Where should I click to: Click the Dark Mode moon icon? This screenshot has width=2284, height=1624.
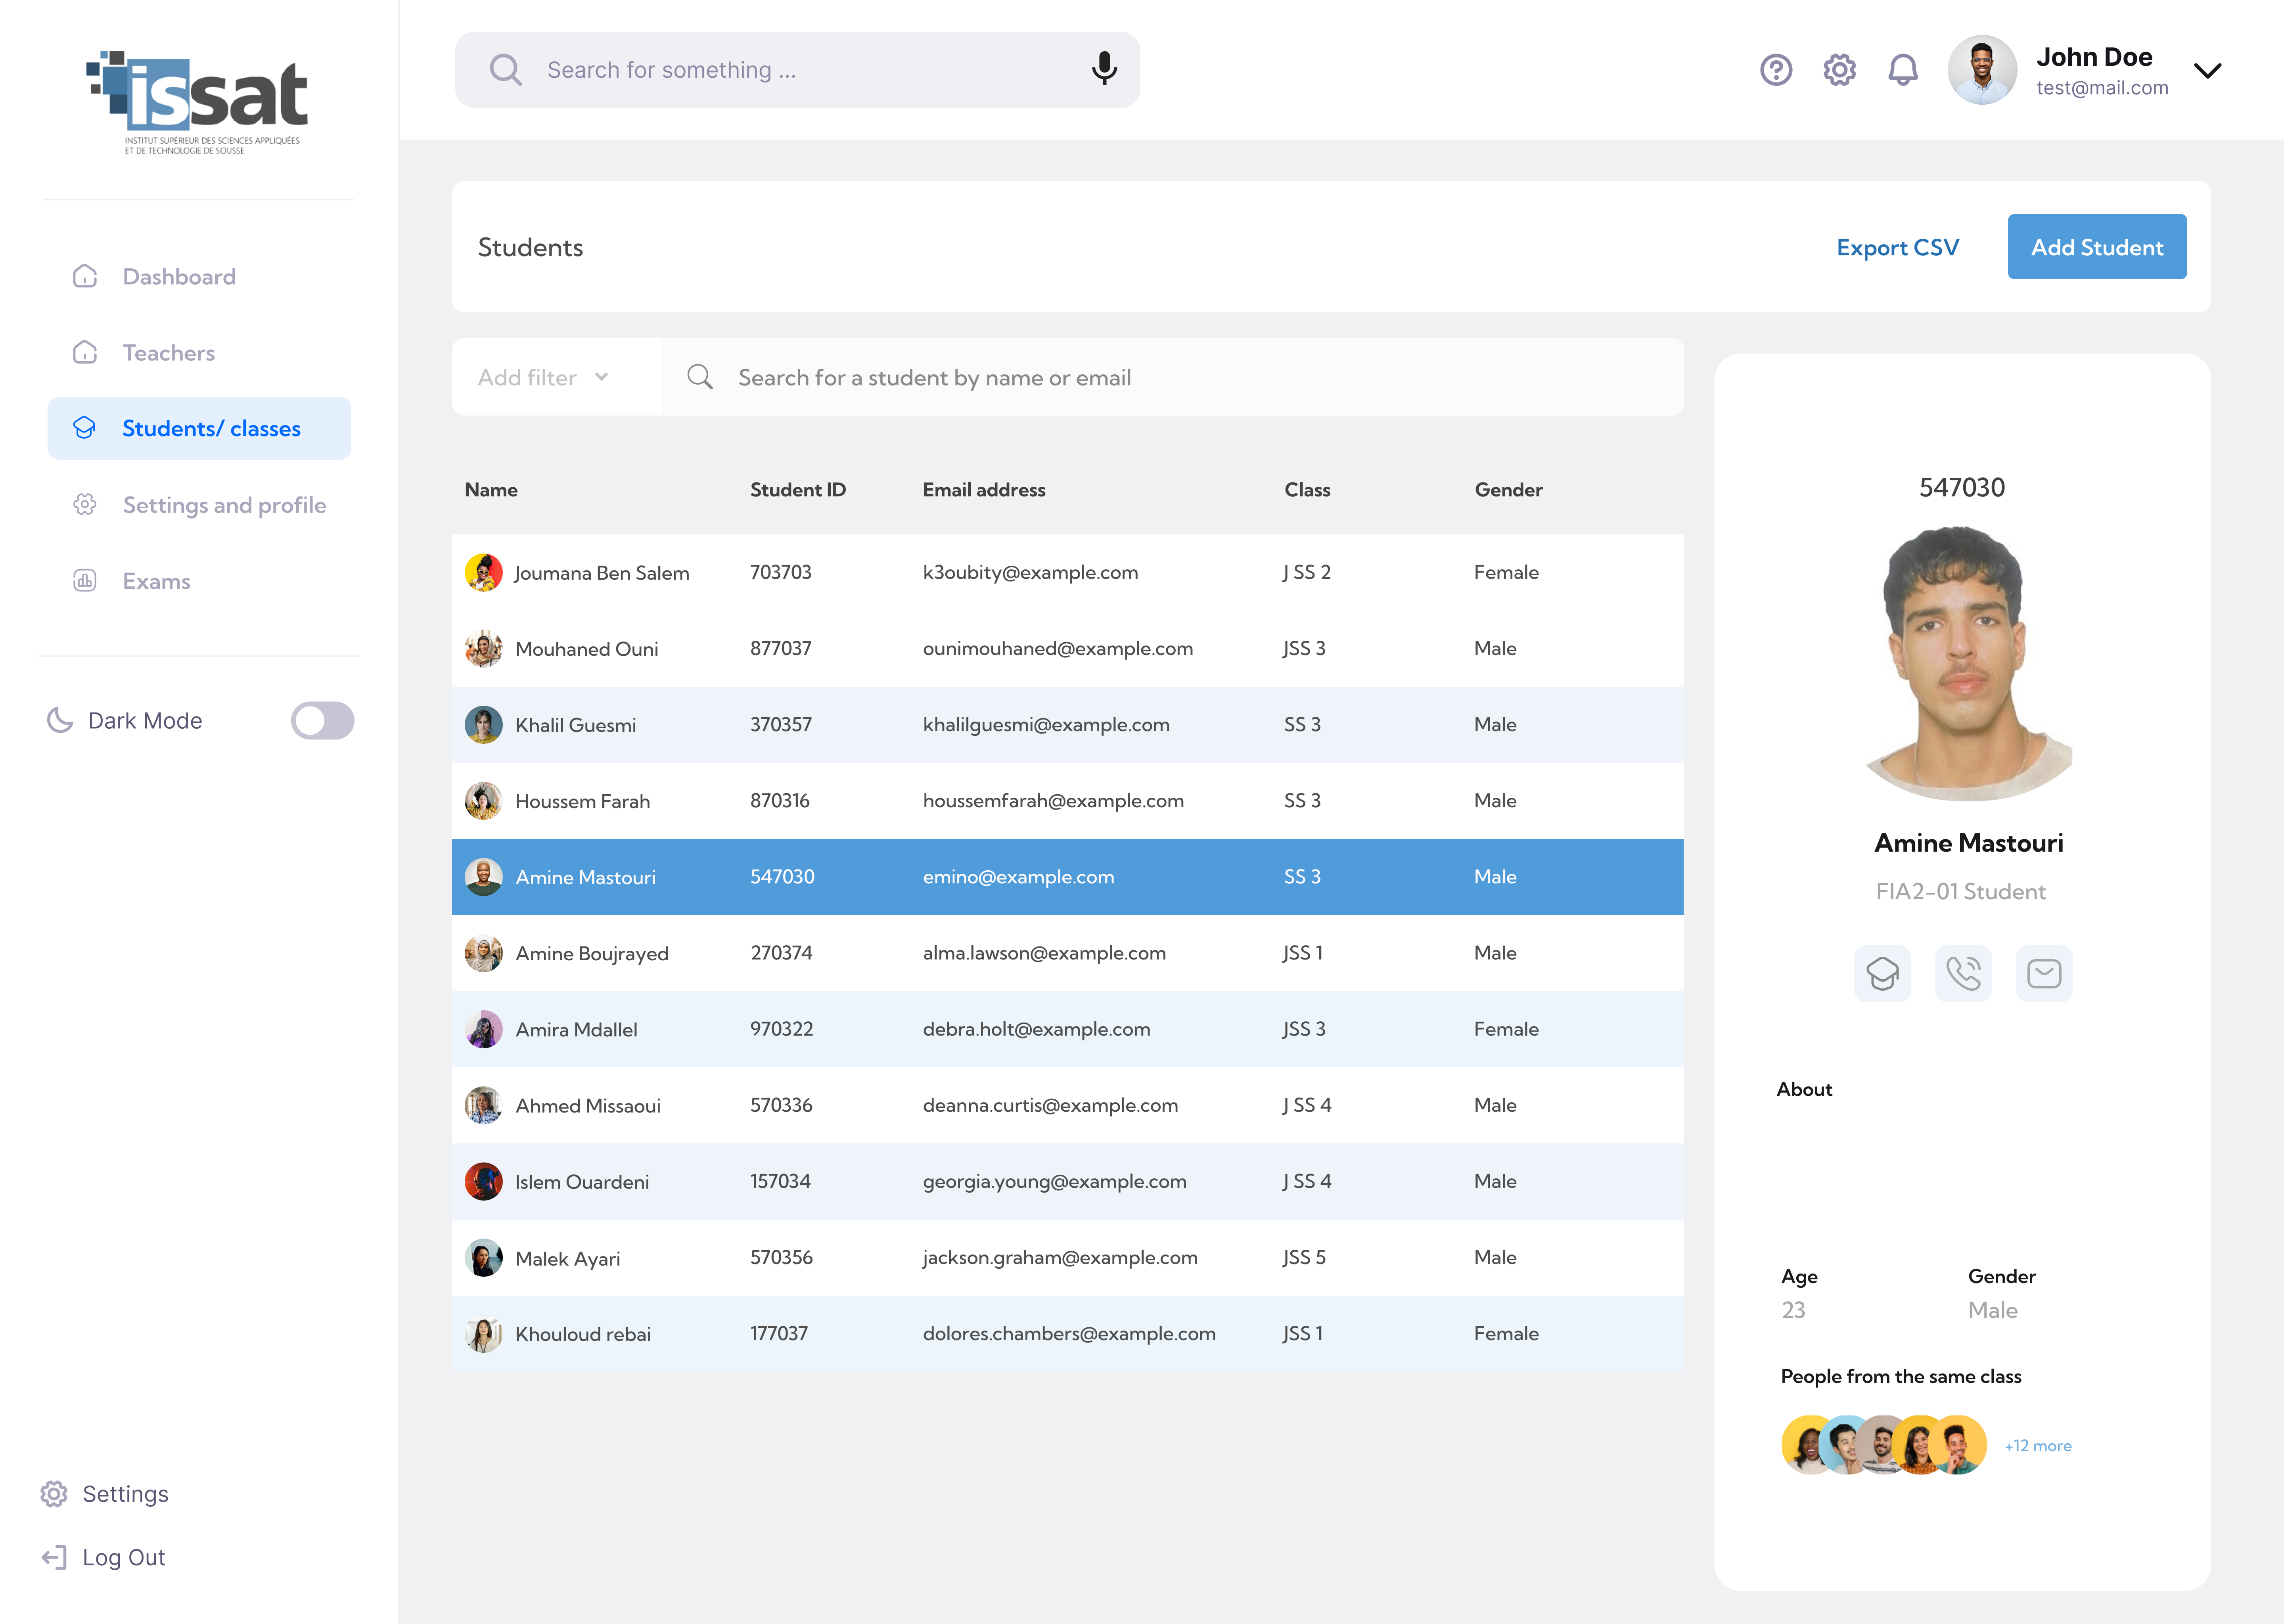click(60, 720)
